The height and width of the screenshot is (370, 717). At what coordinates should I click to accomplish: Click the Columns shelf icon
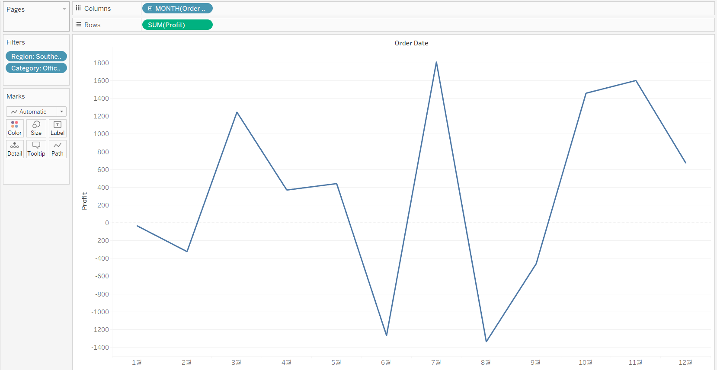pos(78,8)
